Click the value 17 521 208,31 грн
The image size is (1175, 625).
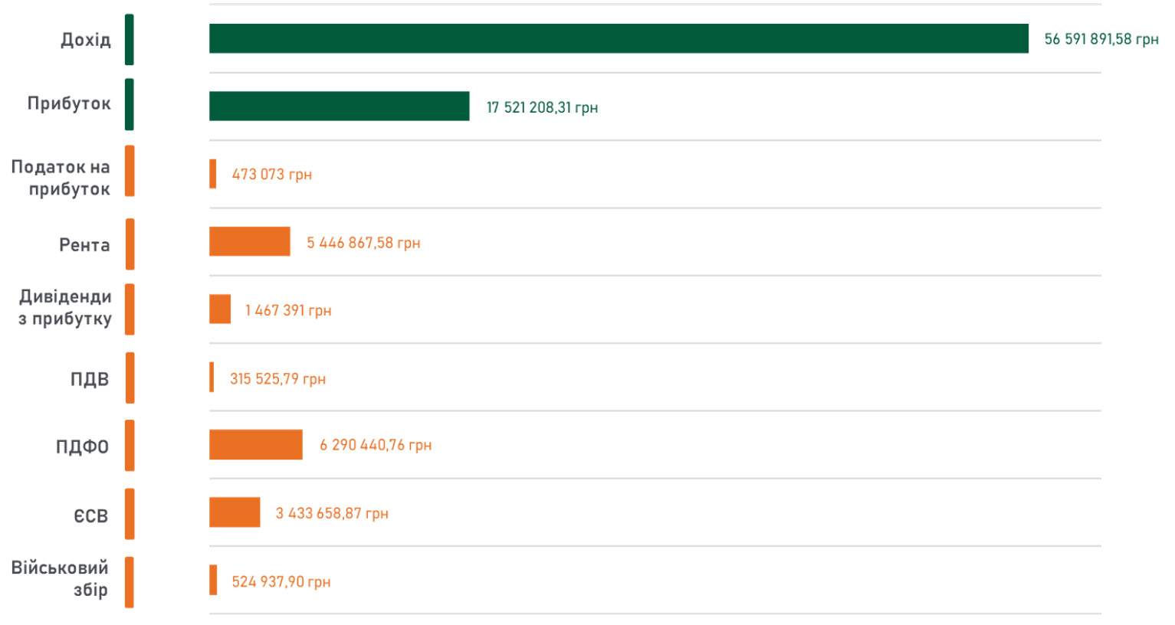coord(542,107)
